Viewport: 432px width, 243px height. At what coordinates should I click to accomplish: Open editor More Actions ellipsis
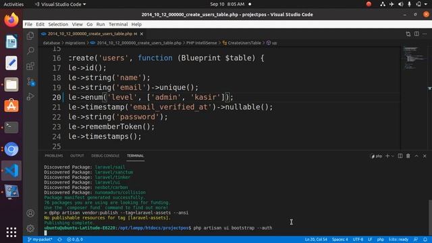click(x=425, y=34)
